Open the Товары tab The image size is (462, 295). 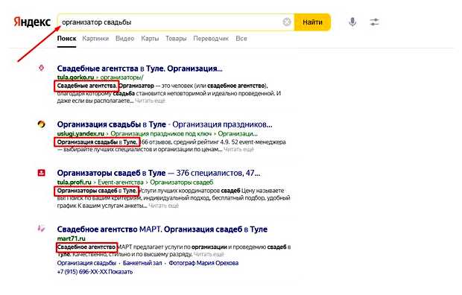[176, 39]
